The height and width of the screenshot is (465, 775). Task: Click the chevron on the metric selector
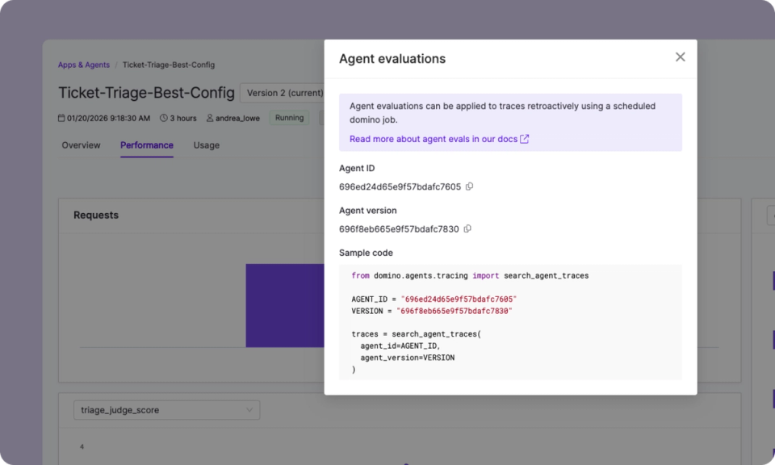click(251, 410)
